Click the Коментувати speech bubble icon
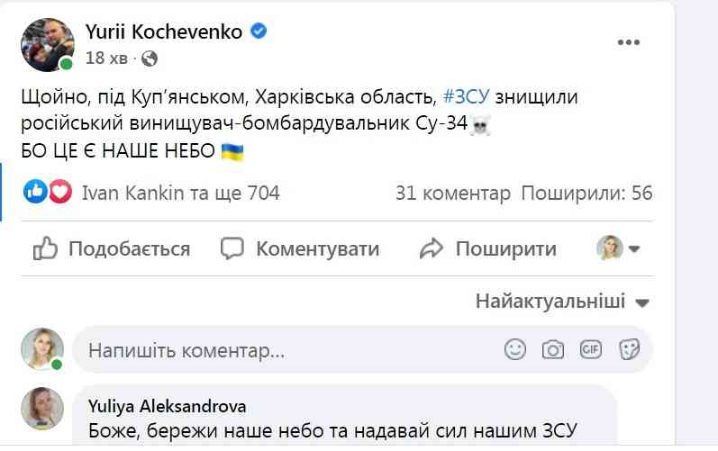This screenshot has width=718, height=451. [233, 248]
